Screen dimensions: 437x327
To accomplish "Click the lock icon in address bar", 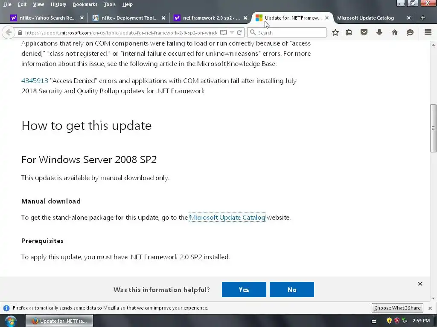I will point(20,32).
